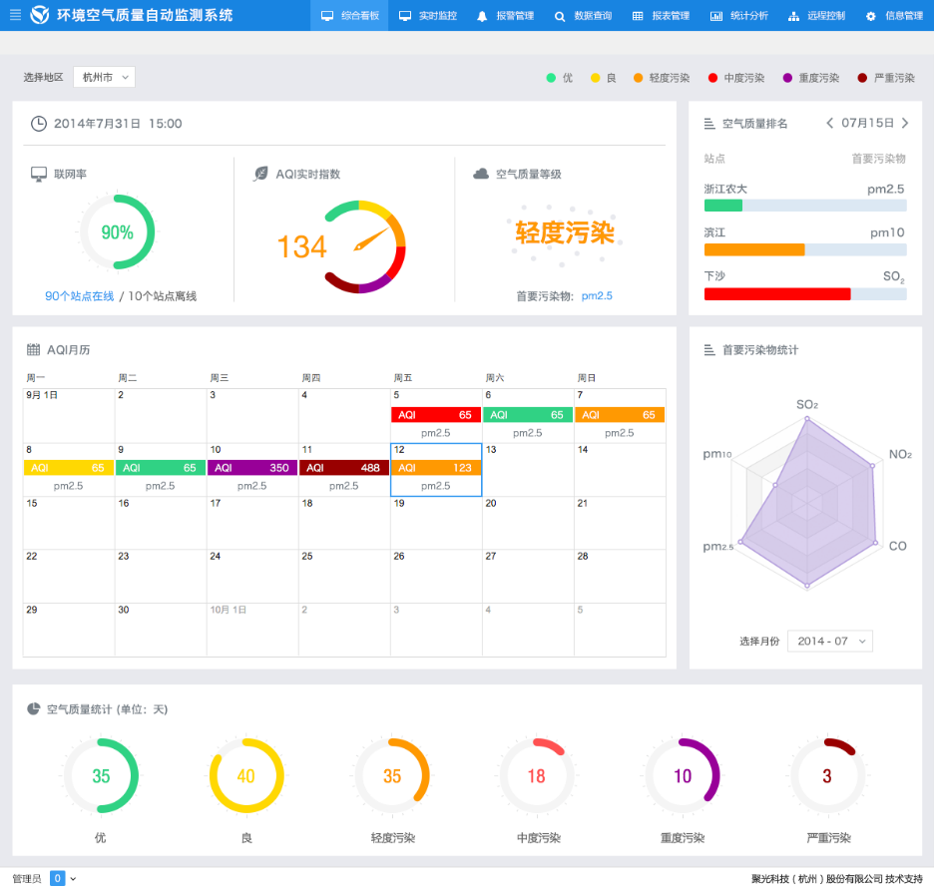934x890 pixels.
Task: Select the calendar cell with AQI 488
Action: [x=344, y=468]
